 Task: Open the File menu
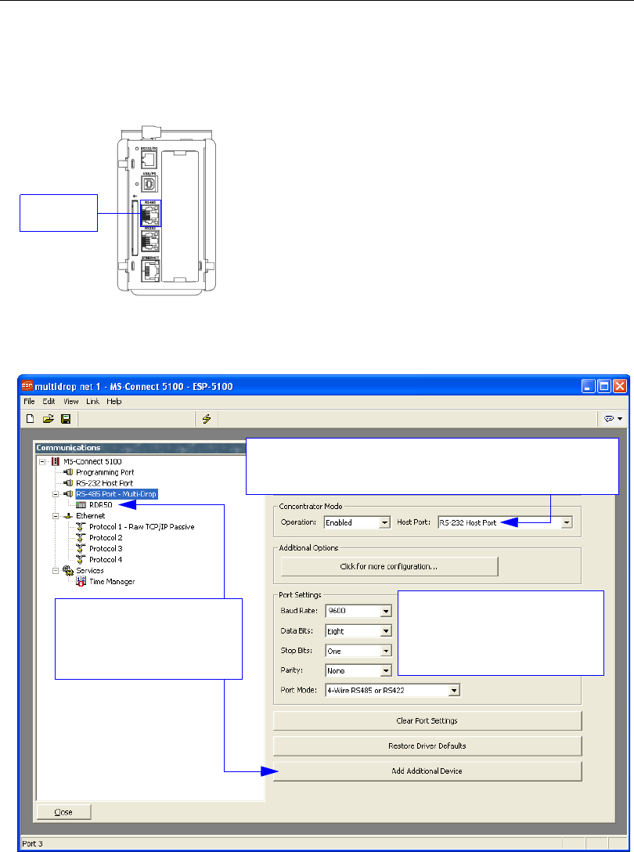[x=29, y=402]
